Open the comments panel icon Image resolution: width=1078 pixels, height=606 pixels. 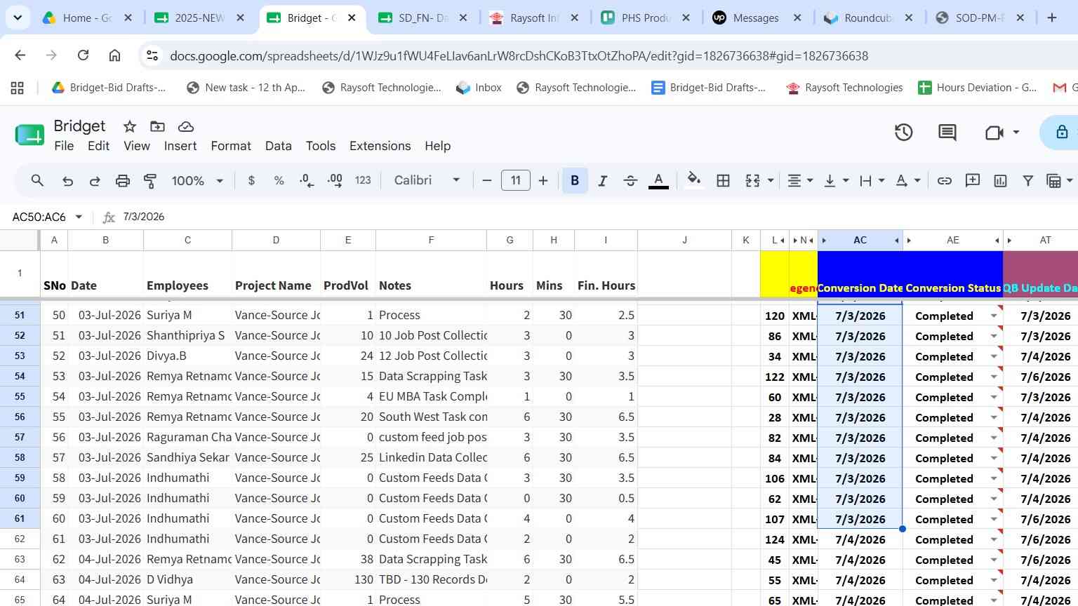click(x=947, y=132)
